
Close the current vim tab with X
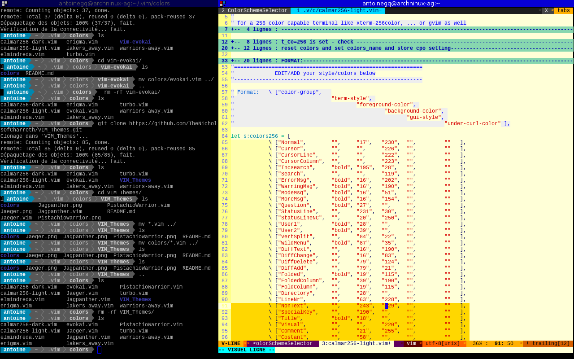(546, 10)
